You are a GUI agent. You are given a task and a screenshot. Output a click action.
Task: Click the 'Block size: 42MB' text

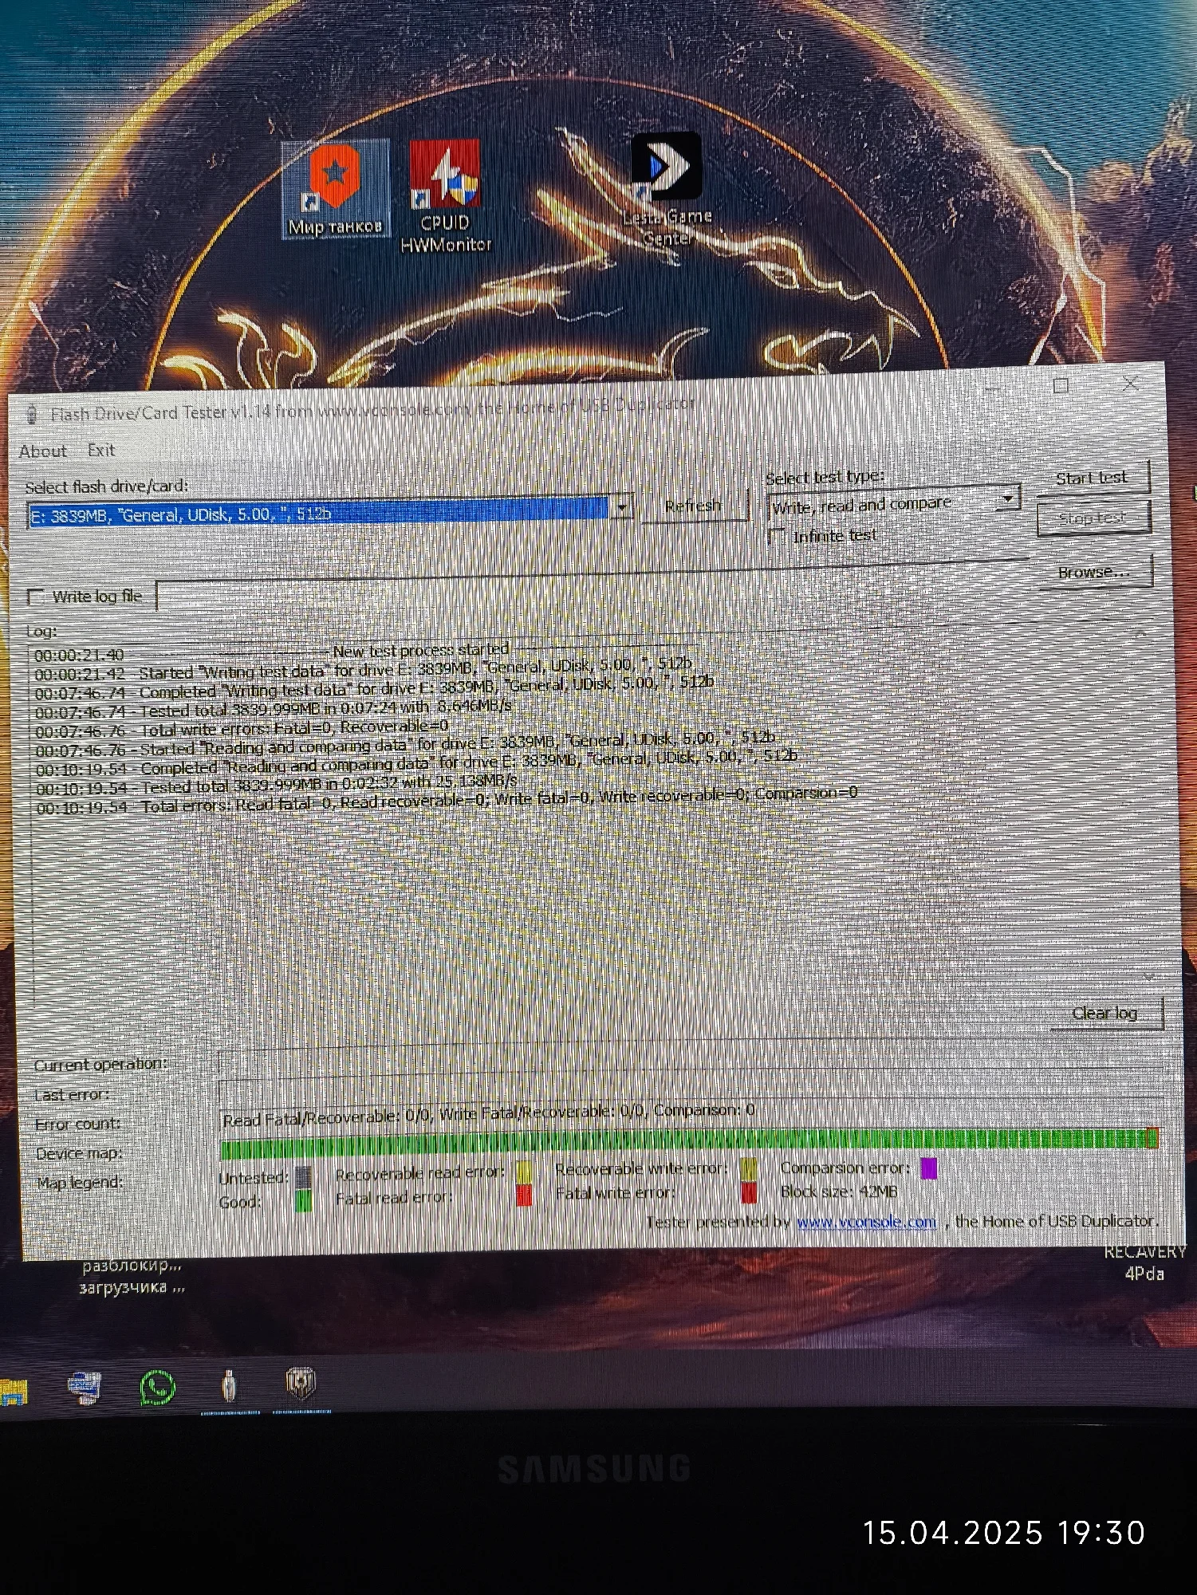click(839, 1191)
